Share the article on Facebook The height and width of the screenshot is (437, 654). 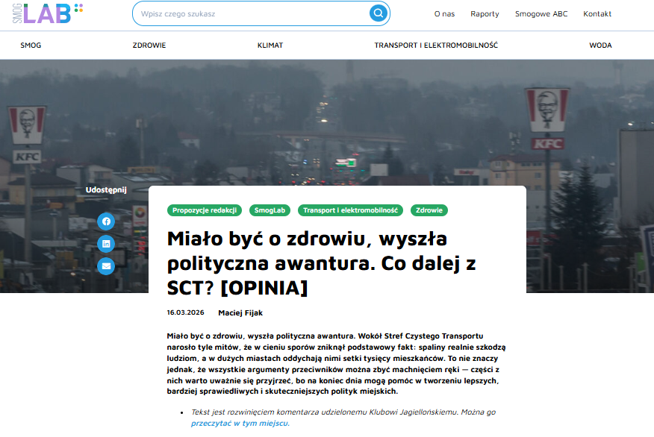click(105, 221)
